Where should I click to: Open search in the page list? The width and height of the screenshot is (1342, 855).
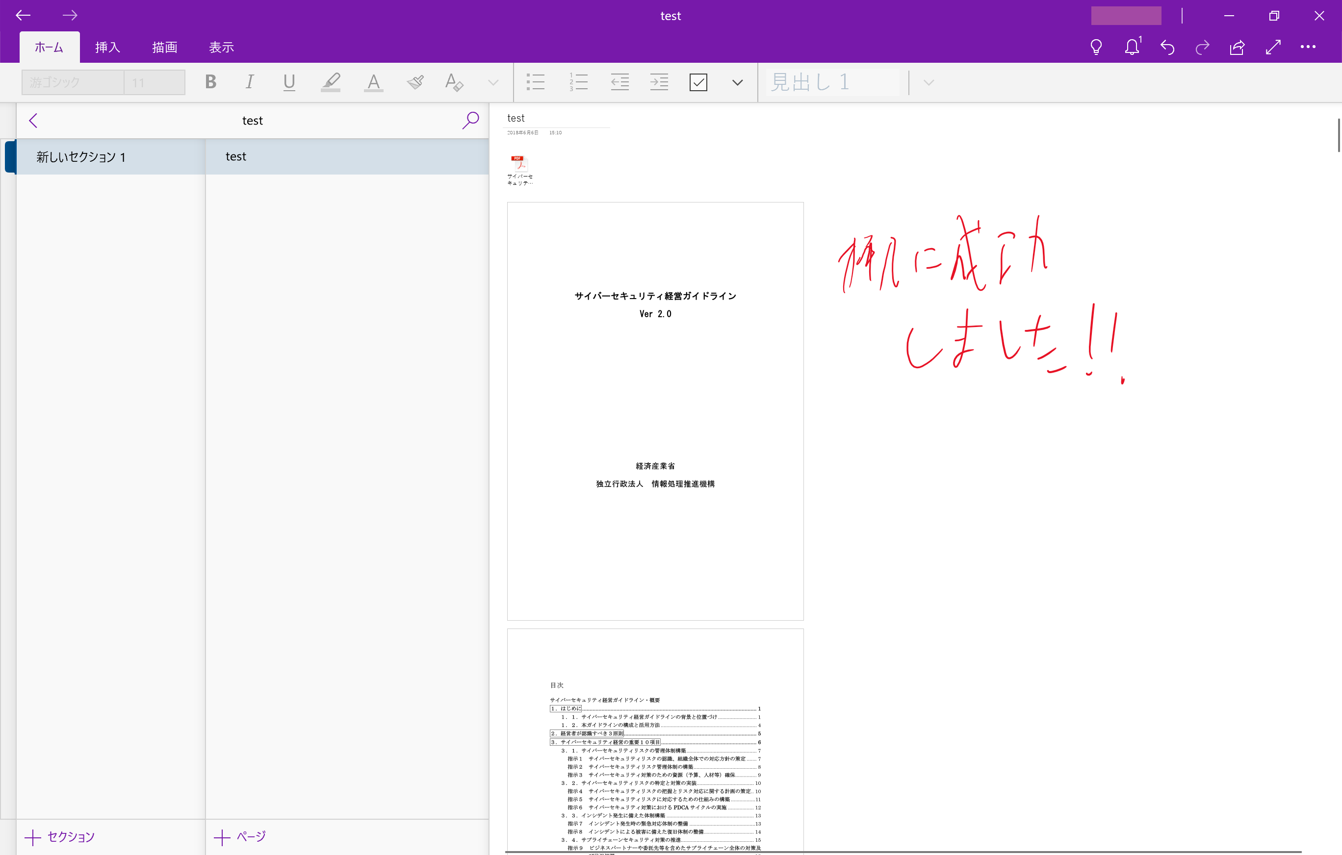[x=470, y=120]
